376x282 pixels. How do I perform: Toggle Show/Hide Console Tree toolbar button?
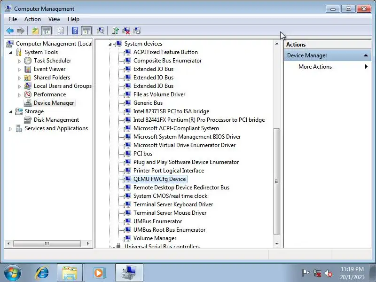46,31
